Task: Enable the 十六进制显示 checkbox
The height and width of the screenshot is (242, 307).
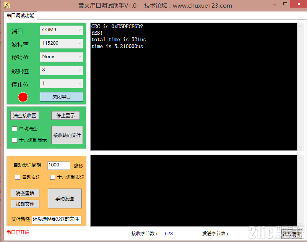Action: point(15,140)
